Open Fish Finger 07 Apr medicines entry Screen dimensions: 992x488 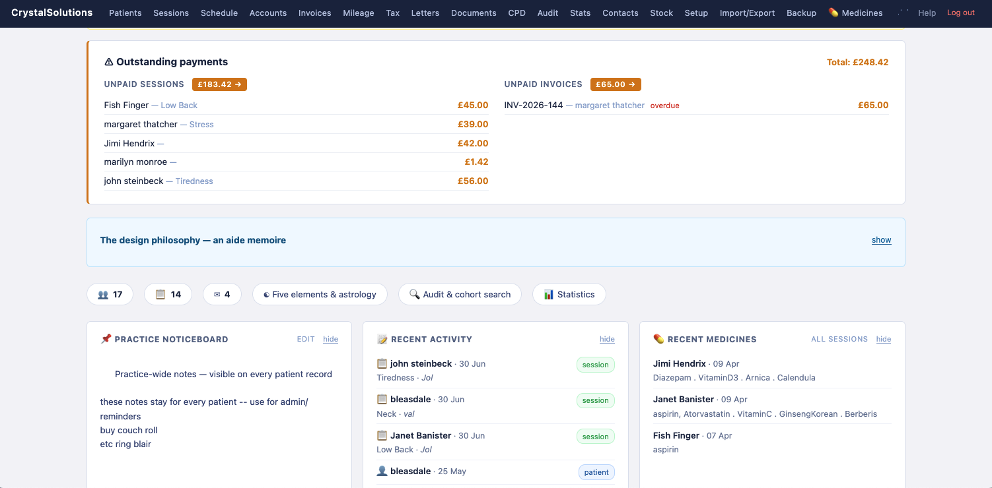pyautogui.click(x=771, y=442)
